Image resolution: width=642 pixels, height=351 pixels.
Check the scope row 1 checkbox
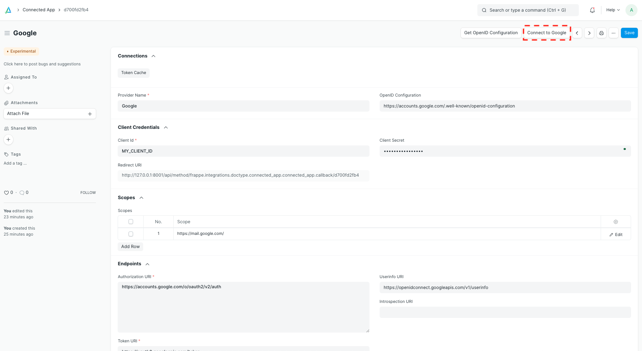[x=131, y=234]
